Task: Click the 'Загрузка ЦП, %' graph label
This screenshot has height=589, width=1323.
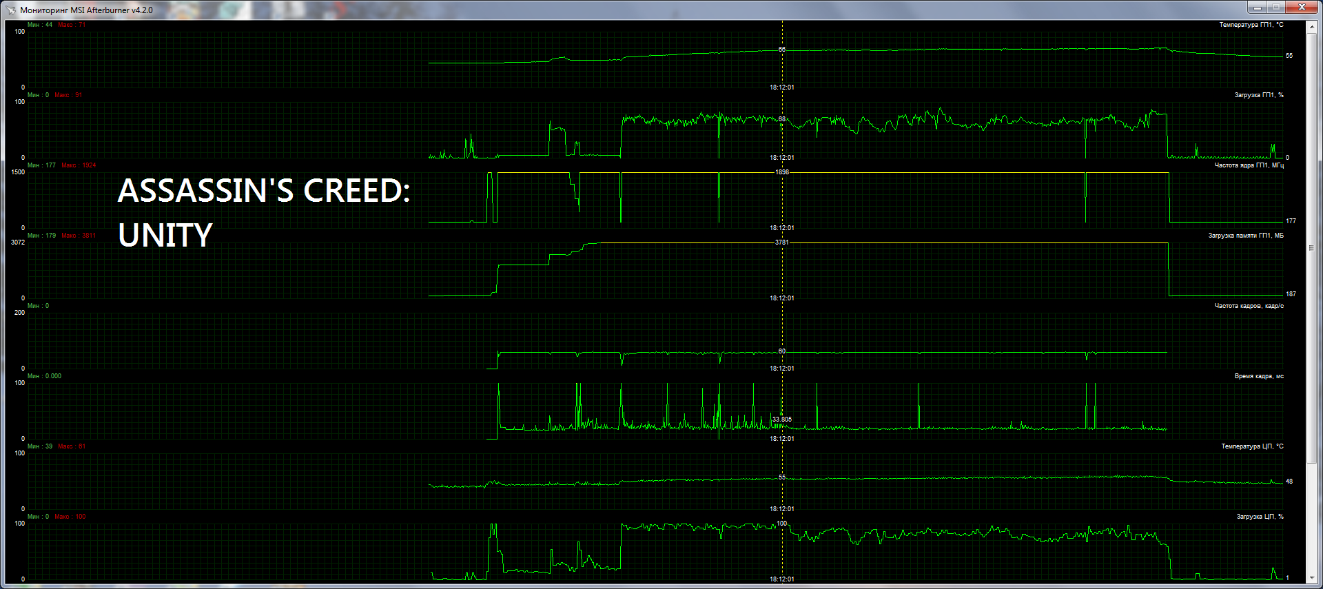Action: [1260, 517]
